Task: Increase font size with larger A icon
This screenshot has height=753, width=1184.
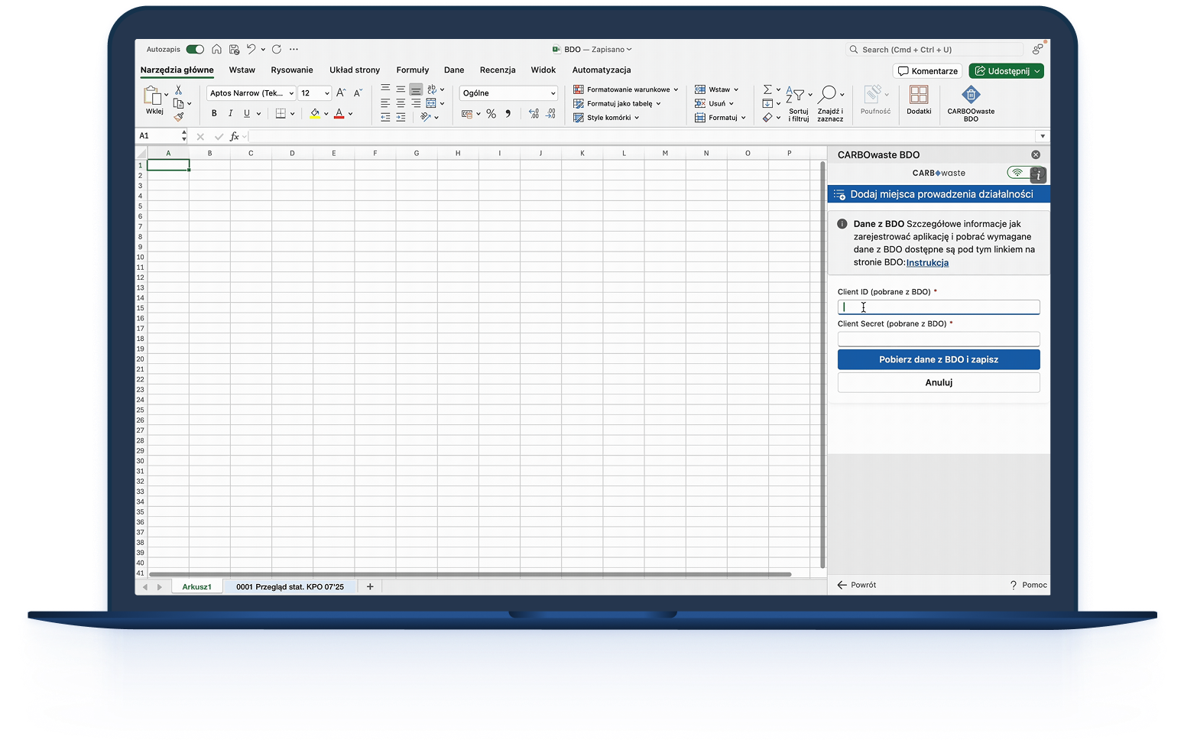Action: (x=341, y=93)
